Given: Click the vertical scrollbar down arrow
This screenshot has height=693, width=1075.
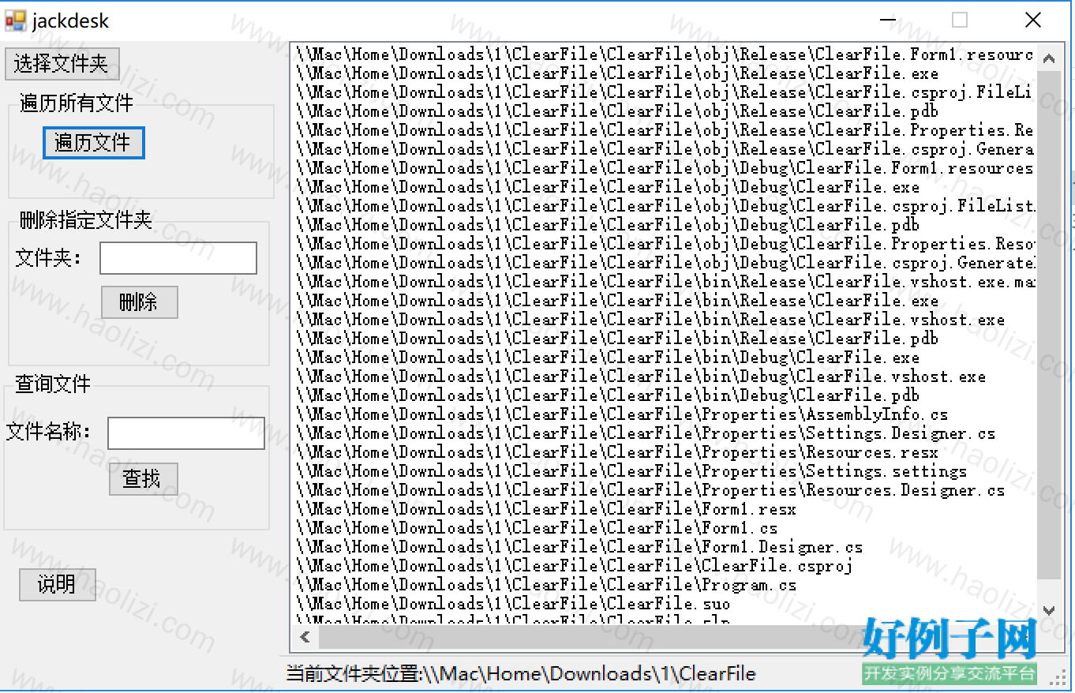Looking at the screenshot, I should [1049, 610].
